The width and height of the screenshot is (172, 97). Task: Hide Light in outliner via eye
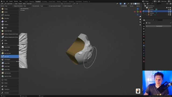(169, 15)
